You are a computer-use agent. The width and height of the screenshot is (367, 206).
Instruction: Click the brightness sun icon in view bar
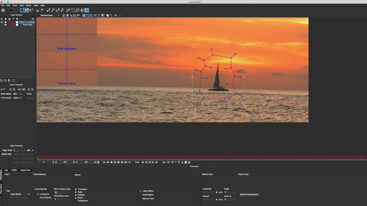pyautogui.click(x=116, y=15)
